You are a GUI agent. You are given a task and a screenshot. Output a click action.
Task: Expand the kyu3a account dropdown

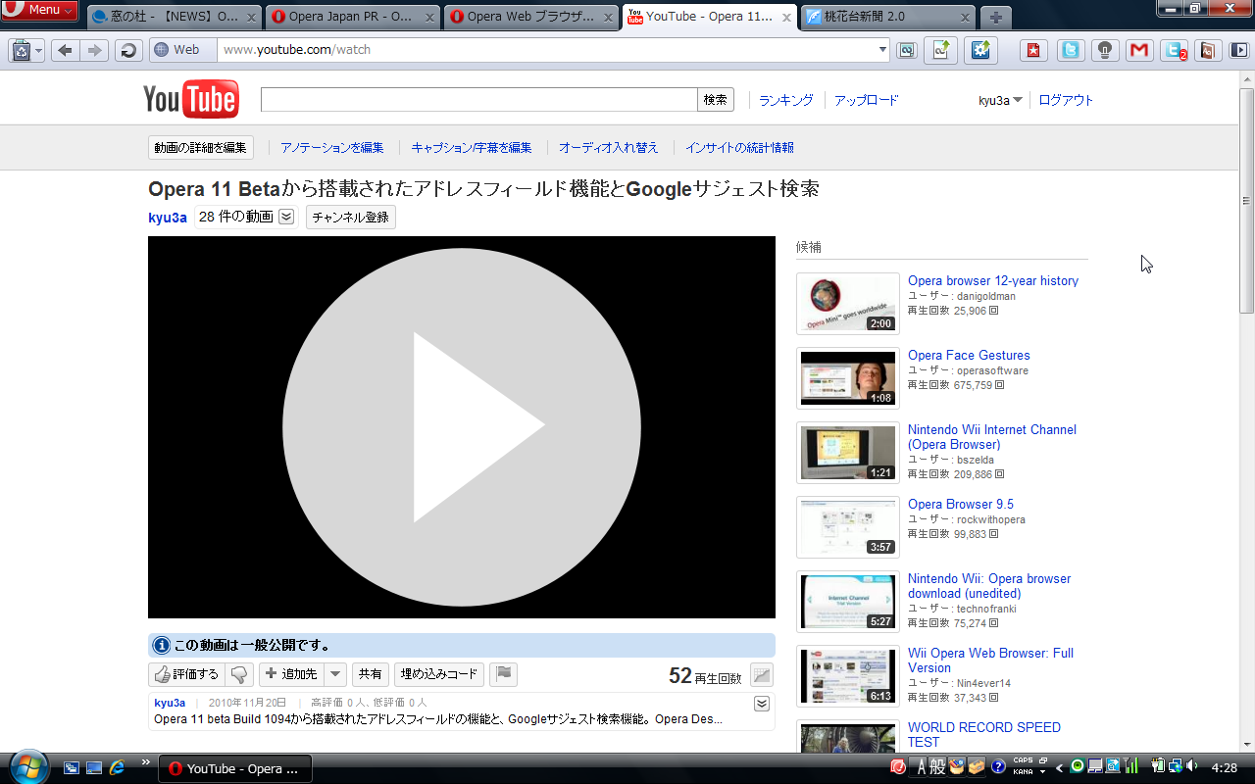[1000, 100]
